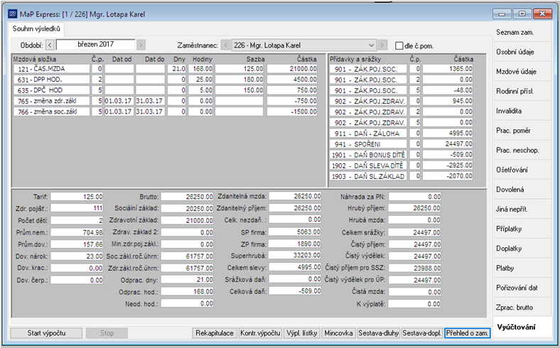The image size is (560, 348).
Task: Select the '121 - ČAS.MZDA' row
Action: click(x=165, y=68)
